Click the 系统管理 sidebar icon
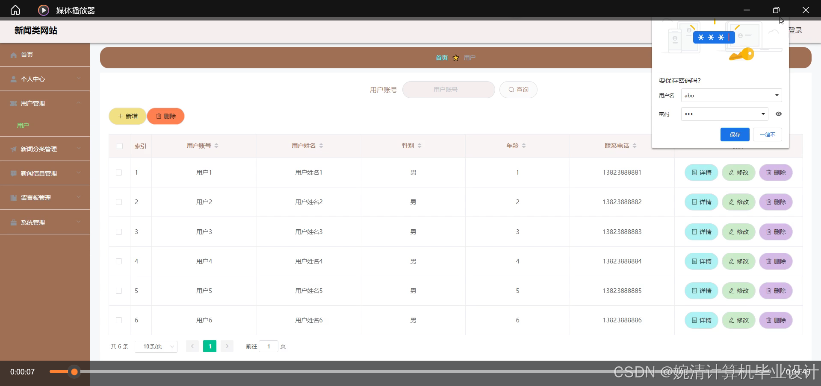The width and height of the screenshot is (821, 386). tap(14, 222)
